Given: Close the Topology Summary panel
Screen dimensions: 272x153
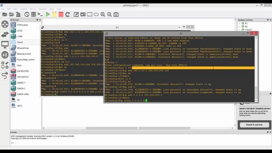Looking at the screenshot, I should click(270, 20).
